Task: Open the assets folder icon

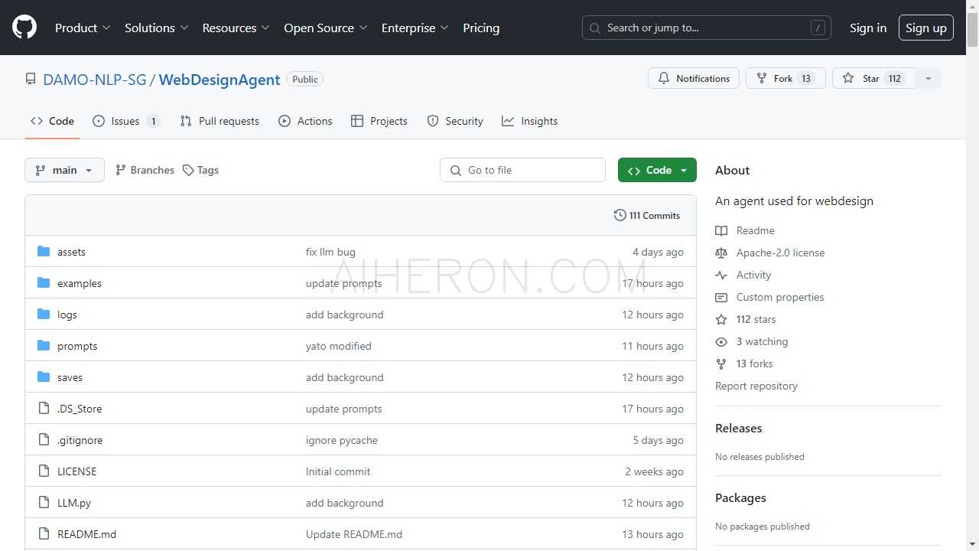Action: pyautogui.click(x=44, y=251)
